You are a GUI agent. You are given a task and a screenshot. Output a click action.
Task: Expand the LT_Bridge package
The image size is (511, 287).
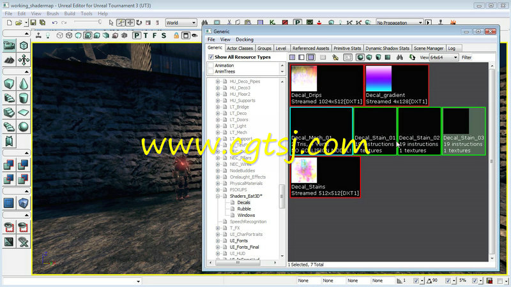click(x=218, y=107)
